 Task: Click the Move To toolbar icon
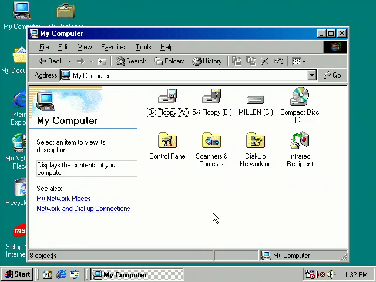pos(237,61)
